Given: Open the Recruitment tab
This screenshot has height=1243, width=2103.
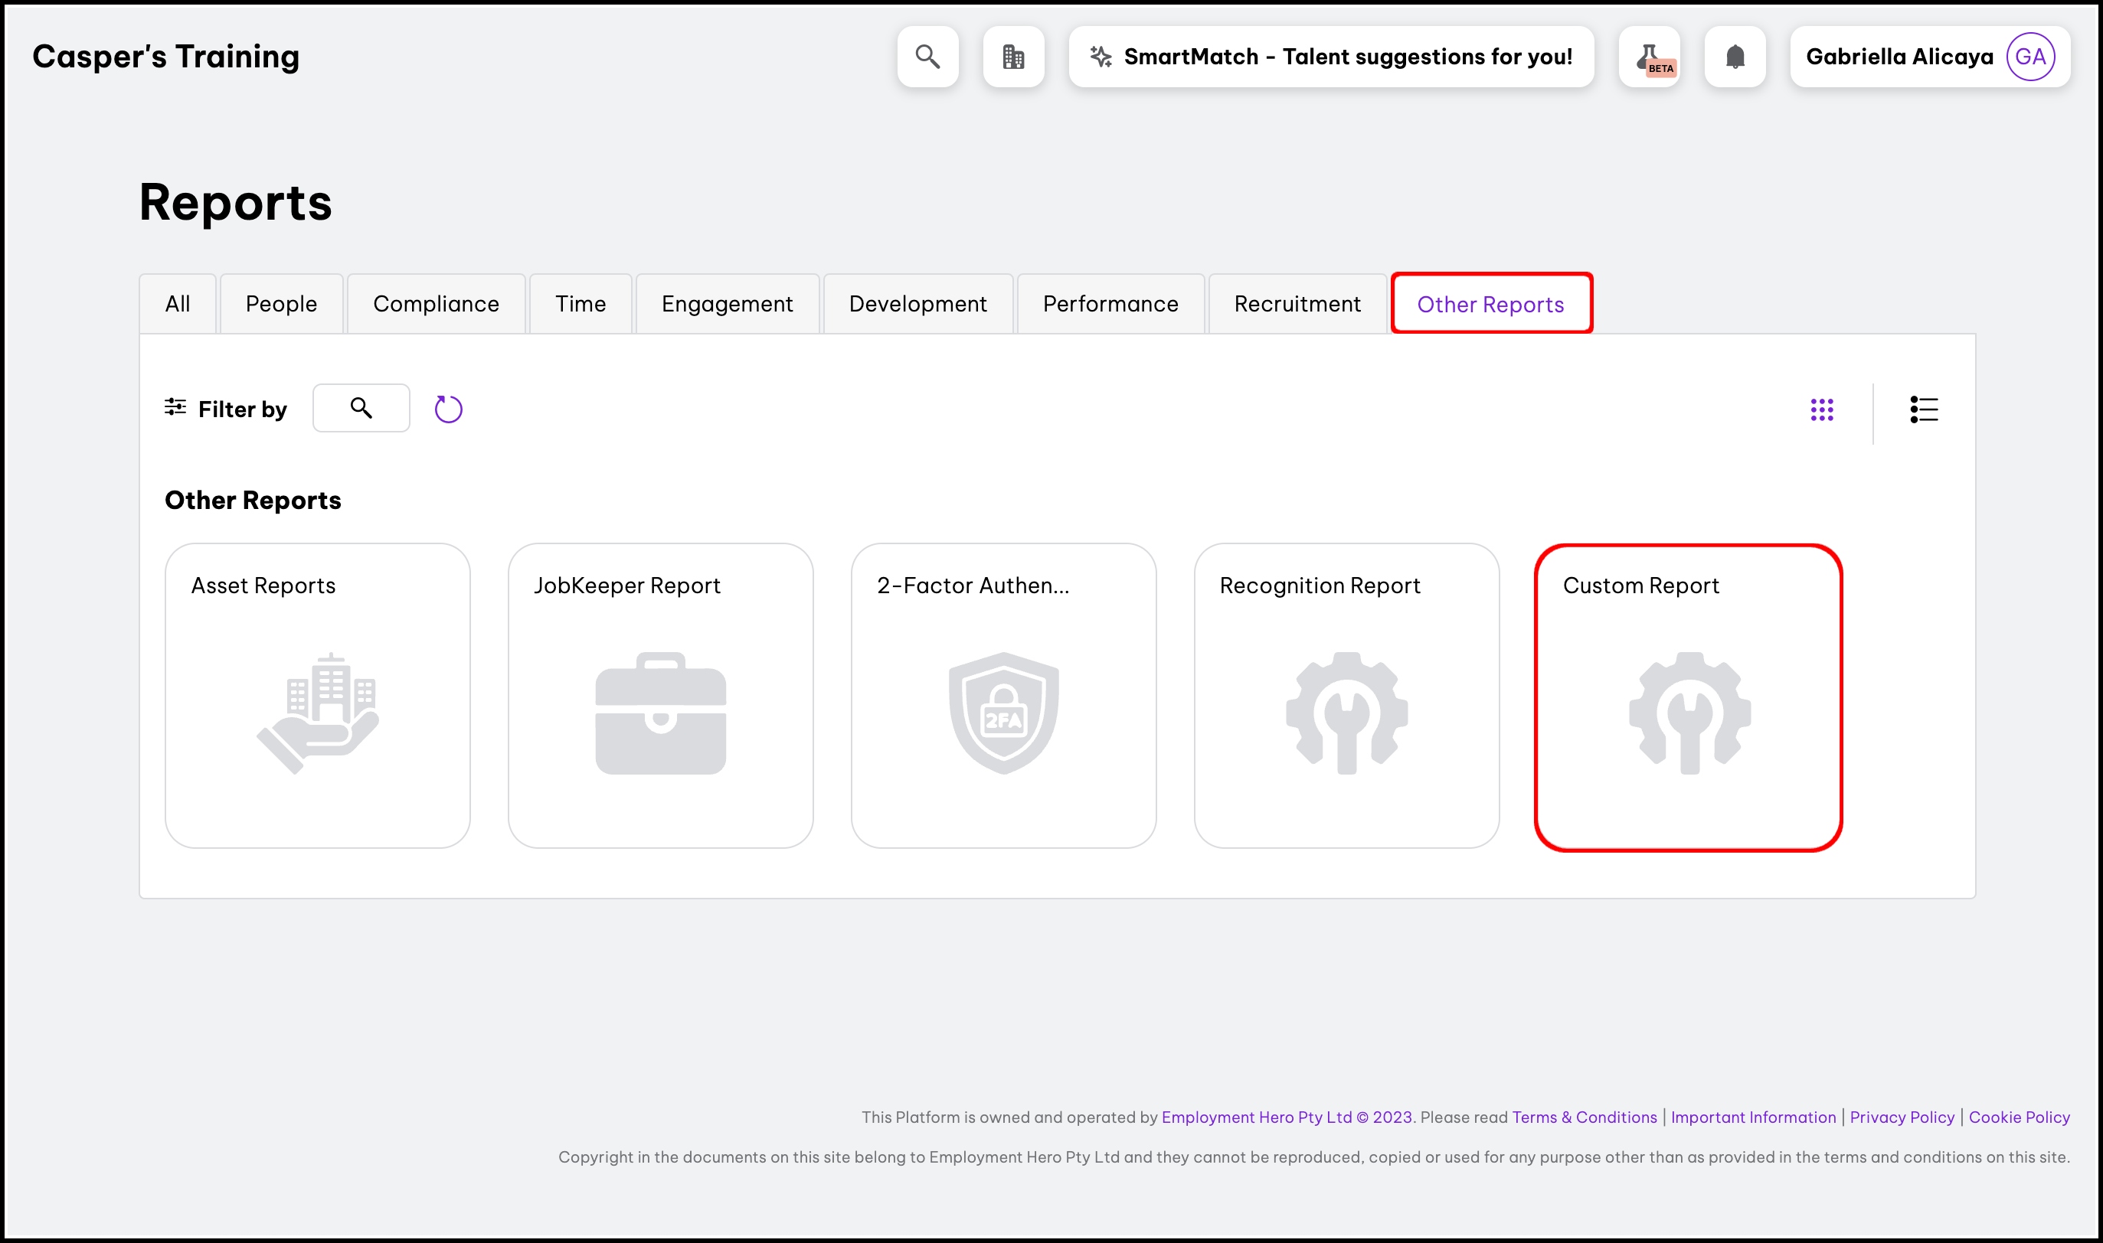Looking at the screenshot, I should [1297, 304].
